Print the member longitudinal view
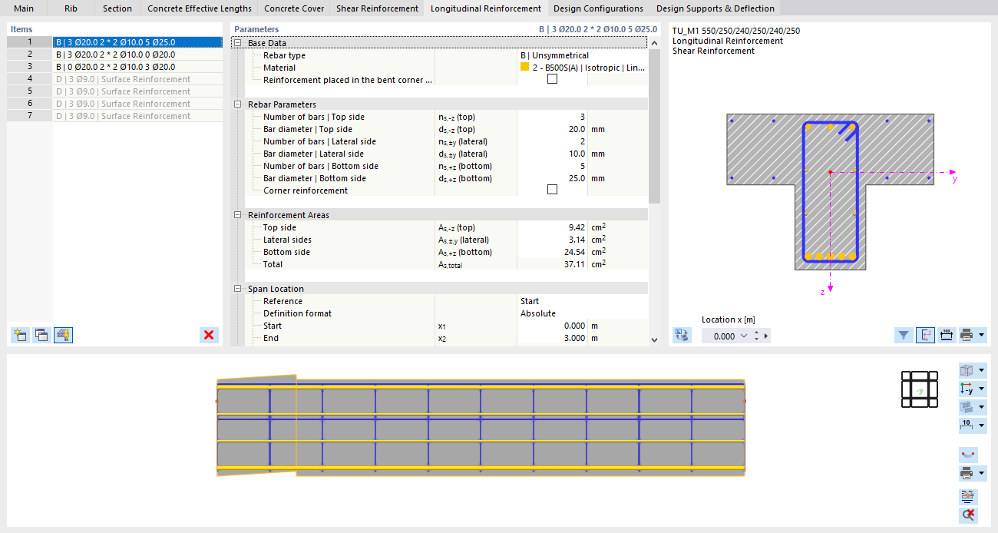Screen dimensions: 998x533 tap(967, 473)
